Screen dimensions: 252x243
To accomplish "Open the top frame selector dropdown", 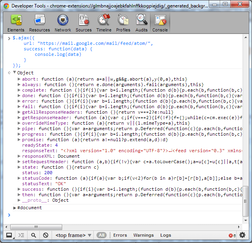I will pyautogui.click(x=74, y=235).
